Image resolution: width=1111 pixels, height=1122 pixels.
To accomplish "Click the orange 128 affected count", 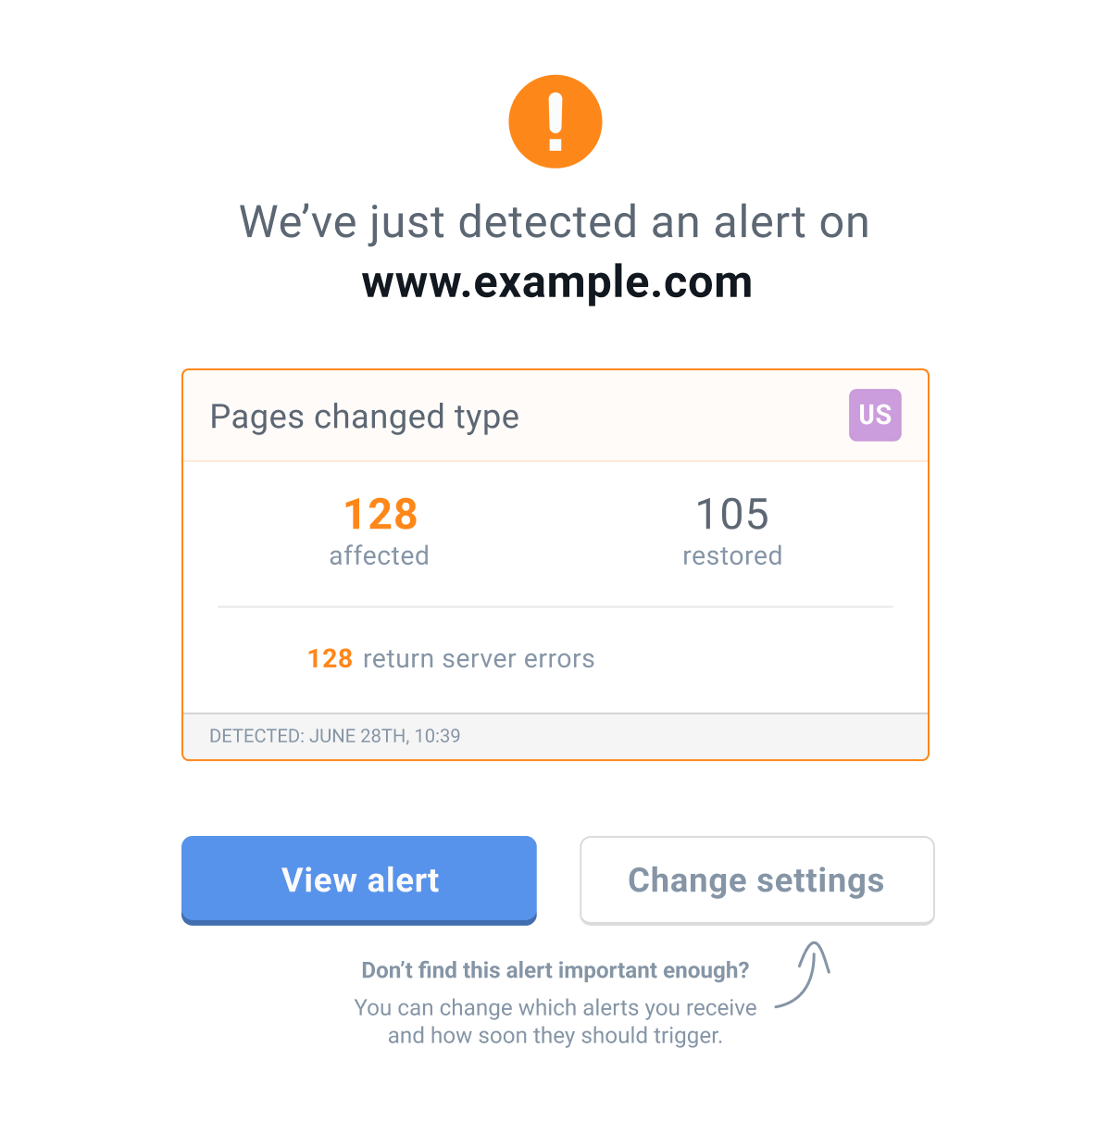I will (x=381, y=515).
